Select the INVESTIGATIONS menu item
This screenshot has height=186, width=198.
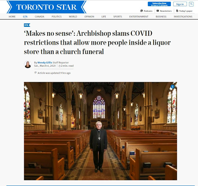pyautogui.click(x=183, y=17)
